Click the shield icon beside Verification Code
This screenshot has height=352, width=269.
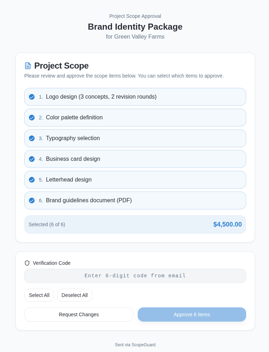[27, 263]
